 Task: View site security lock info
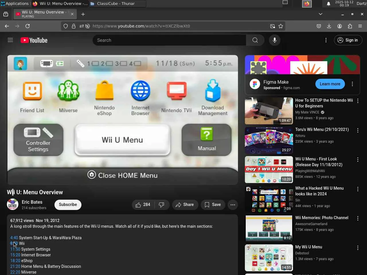click(x=74, y=26)
